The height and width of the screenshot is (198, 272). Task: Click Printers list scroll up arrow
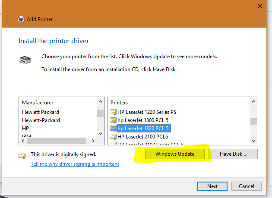tap(253, 102)
